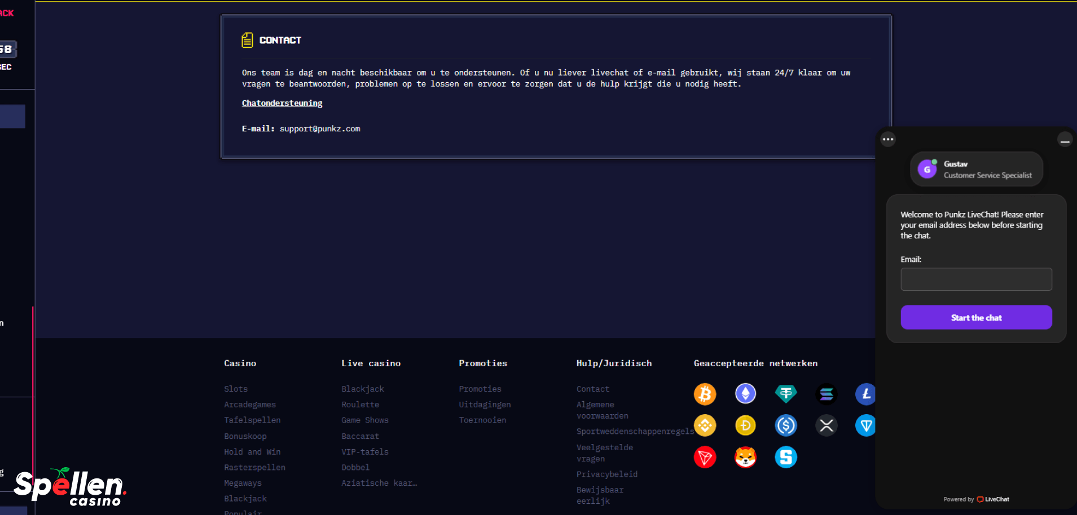The width and height of the screenshot is (1077, 515).
Task: Click the Tron network icon
Action: [x=705, y=457]
